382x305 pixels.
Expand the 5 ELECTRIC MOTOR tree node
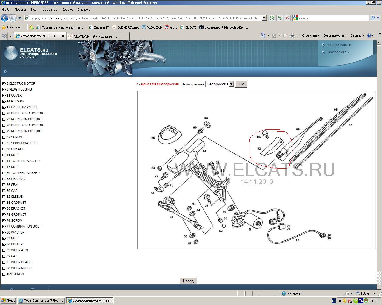(x=4, y=84)
